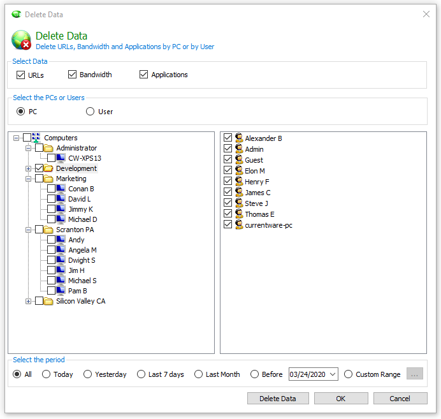Select the Last Month period option

click(x=198, y=374)
